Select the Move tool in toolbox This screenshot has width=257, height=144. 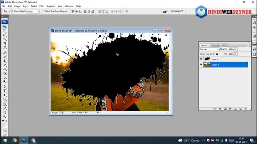click(x=5, y=27)
